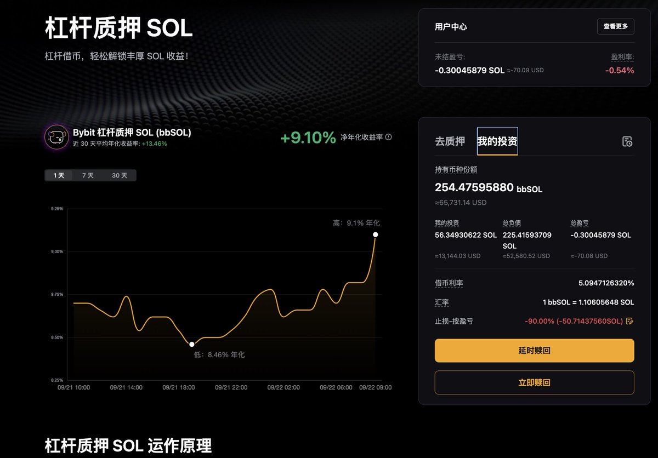Click the 总负债 label
Screen dimensions: 658x458
(512, 223)
